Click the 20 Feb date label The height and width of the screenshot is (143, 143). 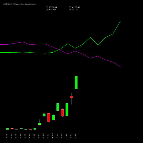[x=11, y=136]
